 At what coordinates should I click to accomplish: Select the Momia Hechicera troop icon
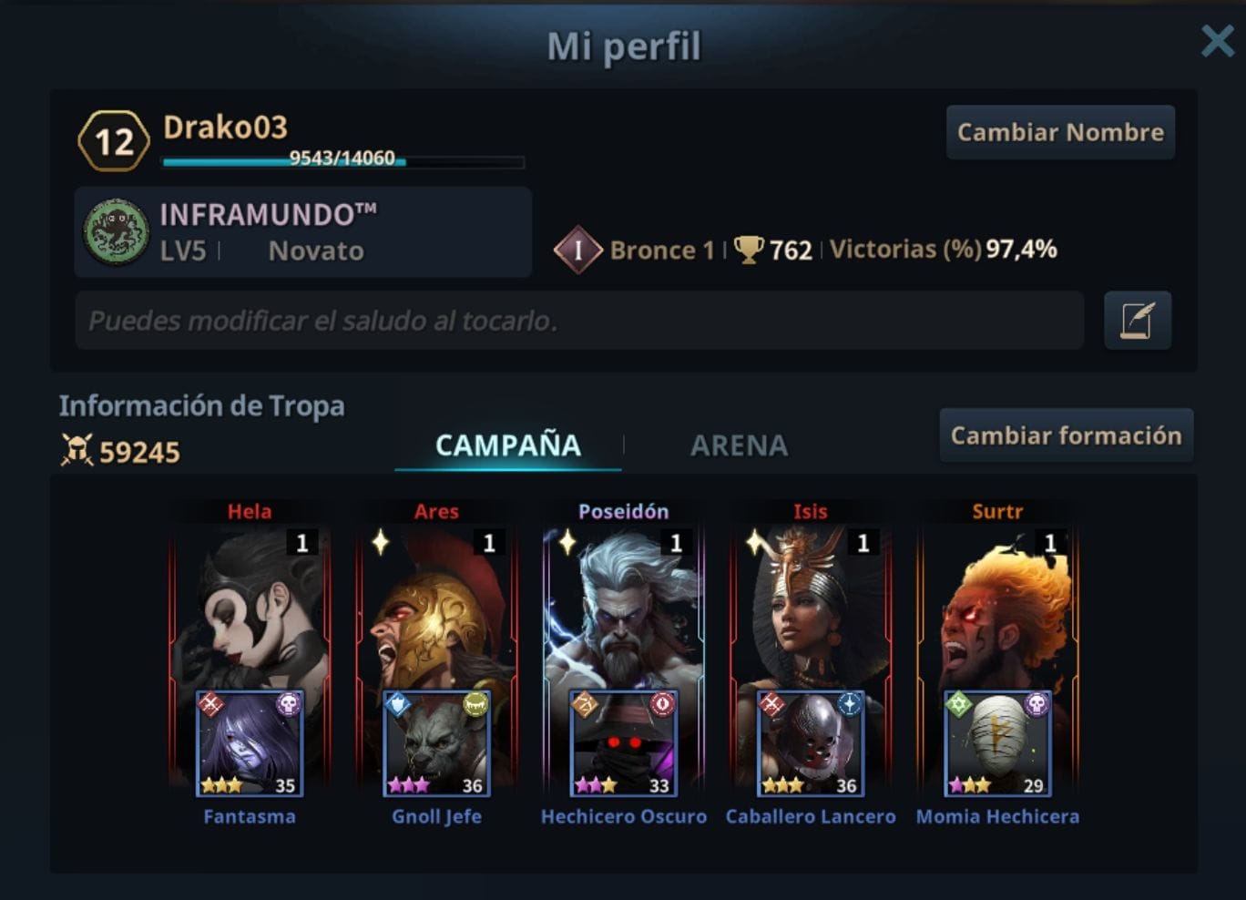[997, 743]
